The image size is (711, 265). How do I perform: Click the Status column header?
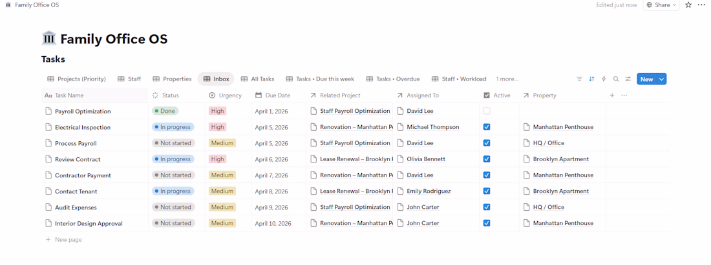[x=176, y=95]
